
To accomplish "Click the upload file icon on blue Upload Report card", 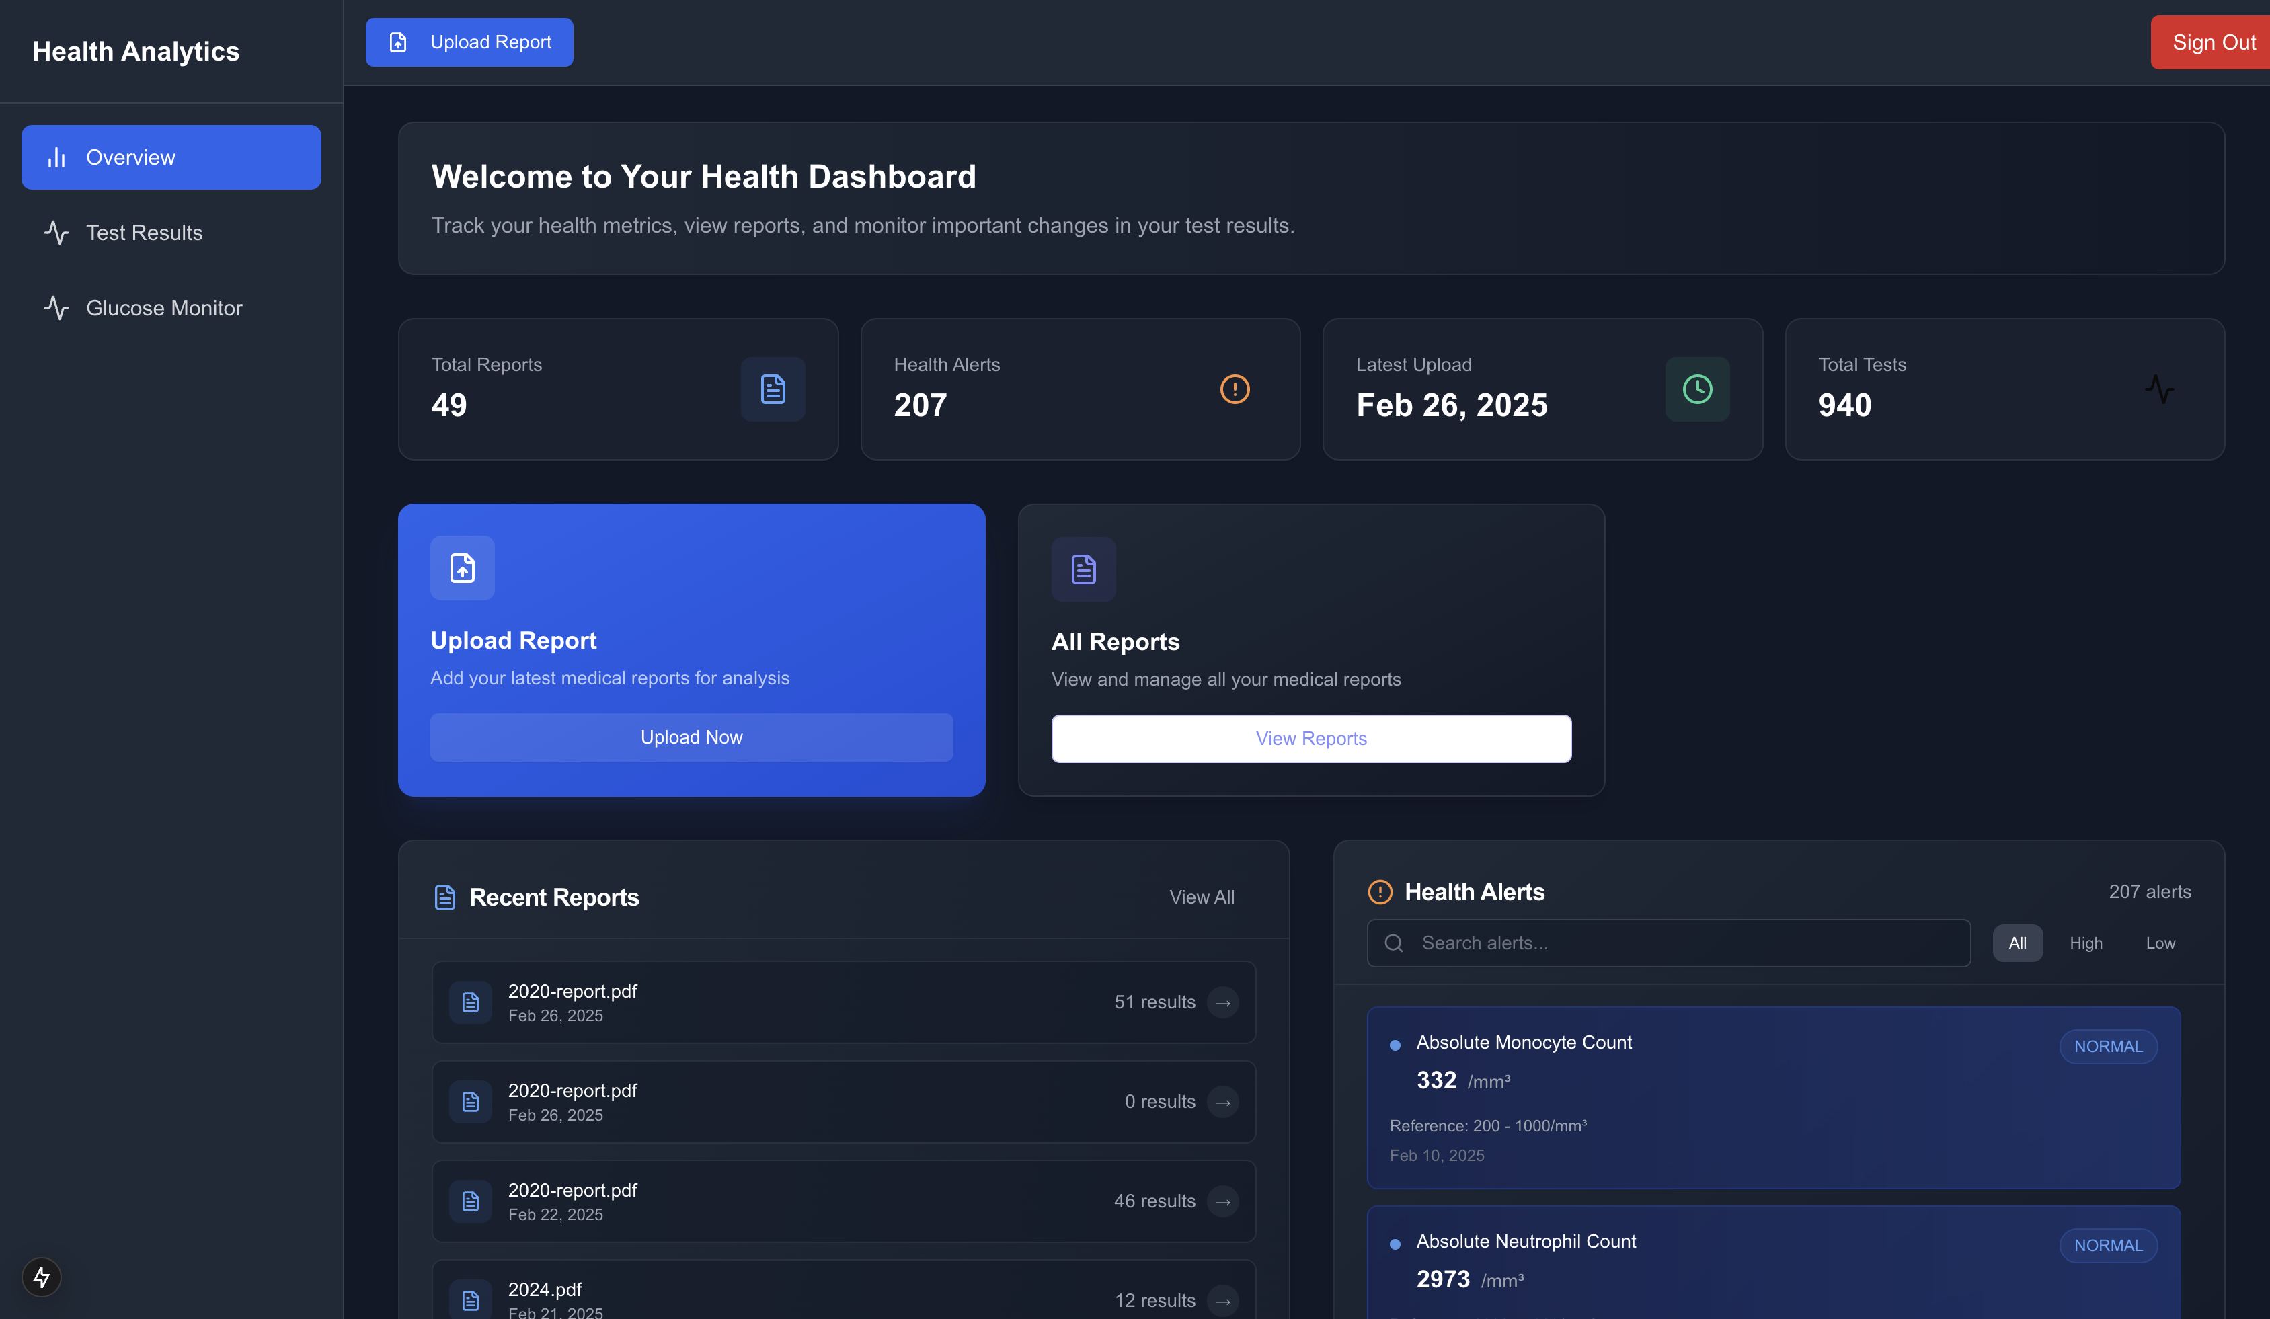I will 461,568.
